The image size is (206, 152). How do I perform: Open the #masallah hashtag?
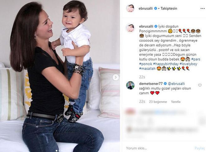(147, 68)
